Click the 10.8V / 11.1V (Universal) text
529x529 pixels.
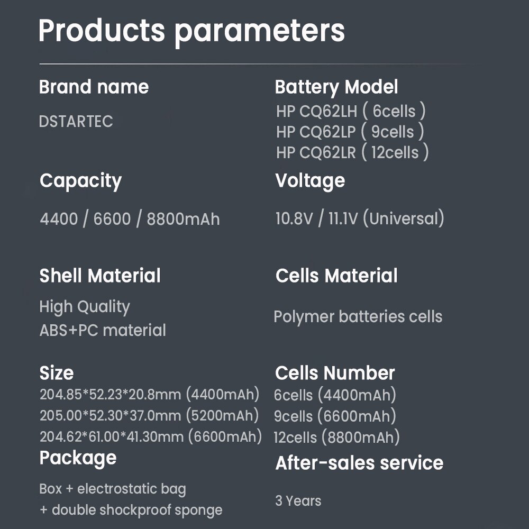click(x=360, y=218)
